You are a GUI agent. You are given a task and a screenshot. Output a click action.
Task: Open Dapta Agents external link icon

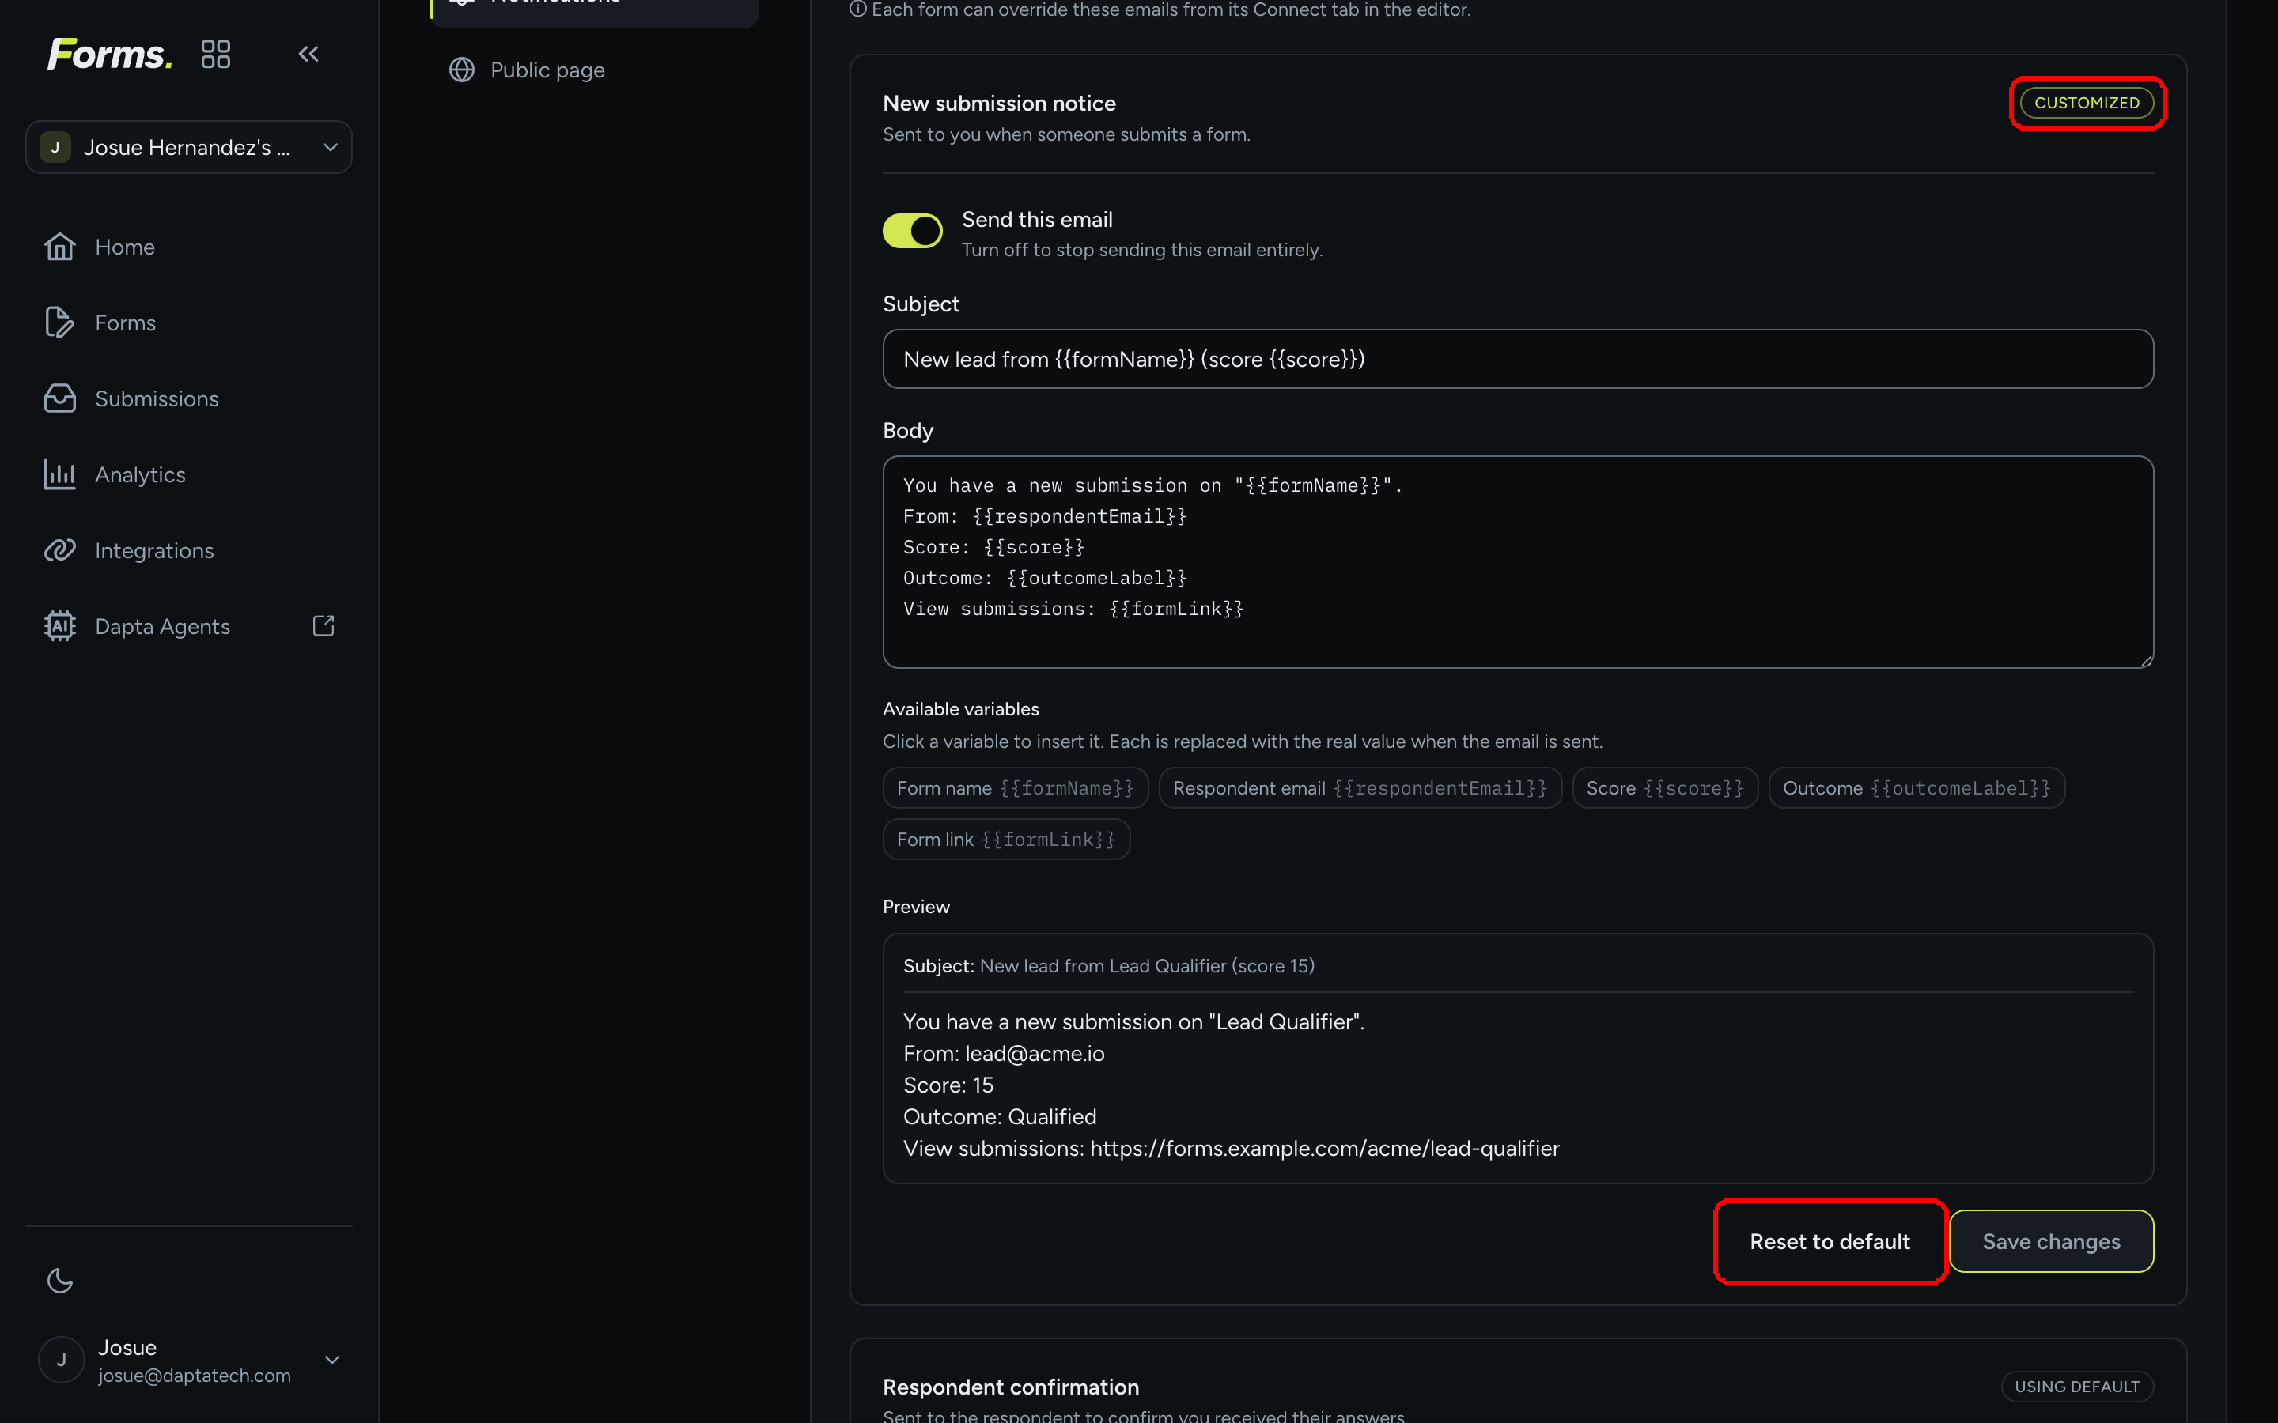coord(323,626)
